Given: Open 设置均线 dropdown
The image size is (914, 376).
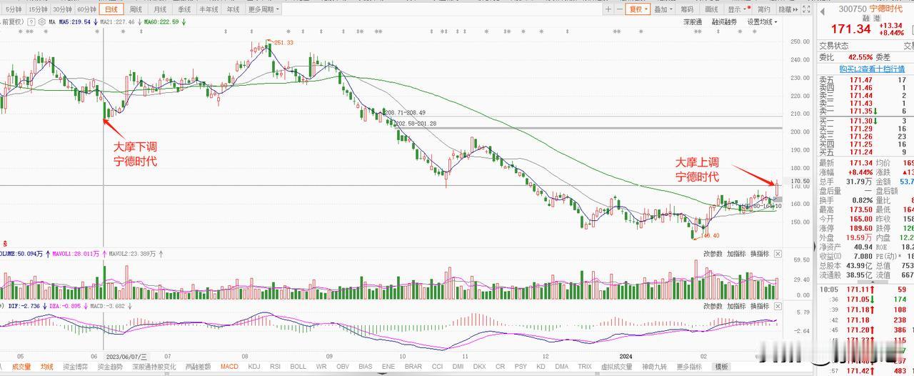Looking at the screenshot, I should (x=763, y=22).
